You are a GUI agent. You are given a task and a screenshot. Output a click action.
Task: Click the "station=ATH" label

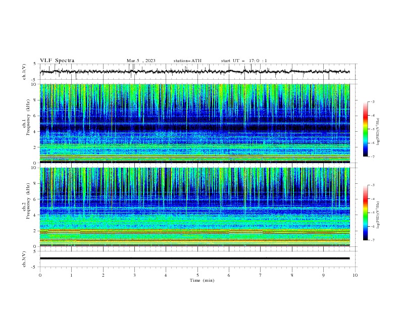(x=187, y=61)
